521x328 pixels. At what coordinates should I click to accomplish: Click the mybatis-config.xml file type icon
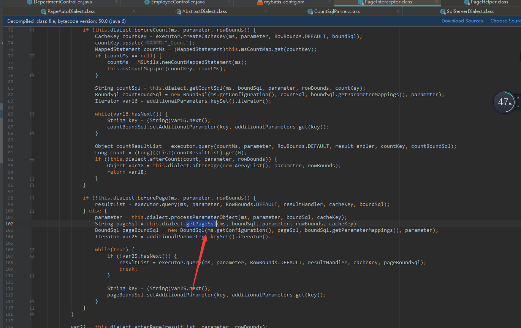[x=260, y=2]
